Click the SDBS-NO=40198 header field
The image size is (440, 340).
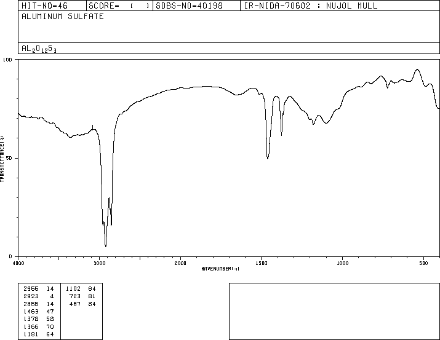click(188, 6)
